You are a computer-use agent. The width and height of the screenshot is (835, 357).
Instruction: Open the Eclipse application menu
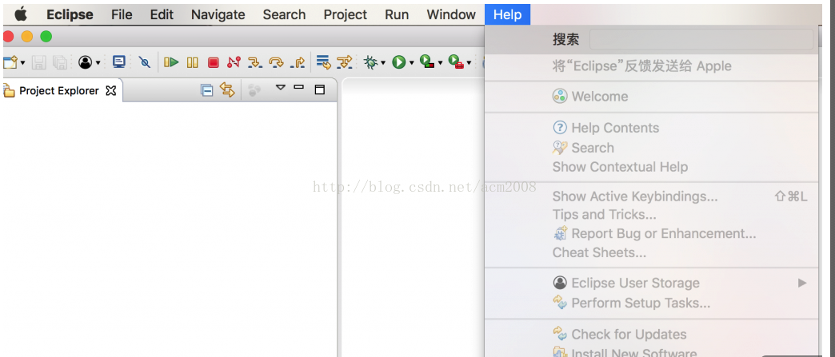70,15
